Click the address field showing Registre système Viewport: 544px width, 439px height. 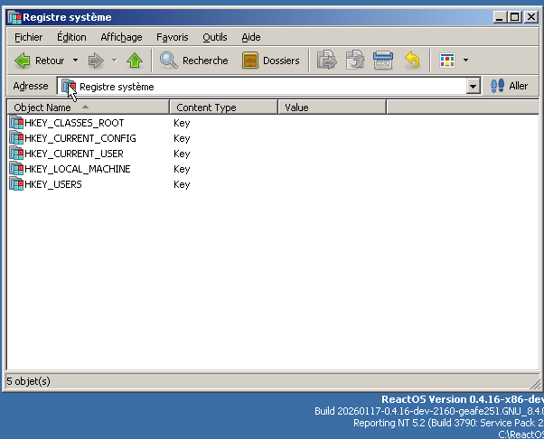tap(271, 87)
